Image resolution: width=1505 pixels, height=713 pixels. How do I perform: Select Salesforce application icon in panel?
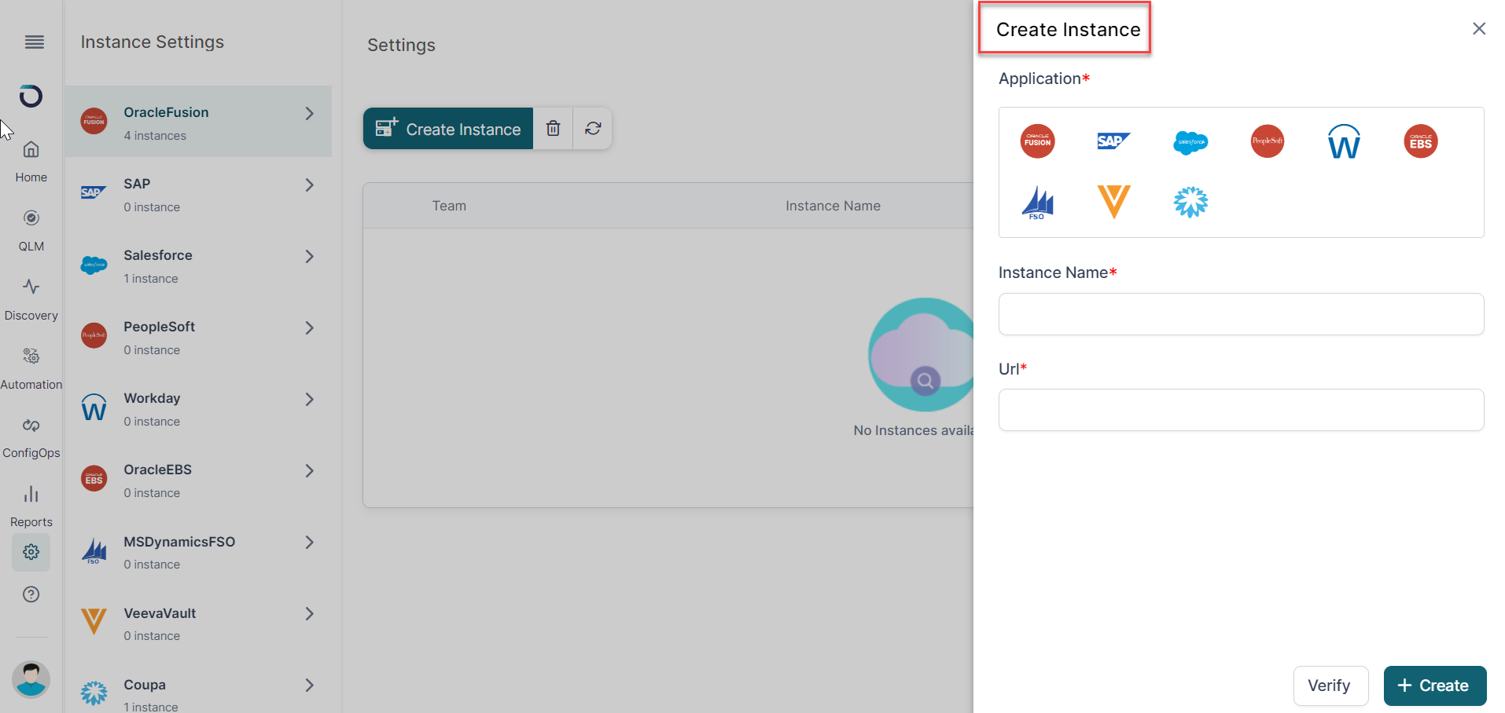pos(1190,142)
